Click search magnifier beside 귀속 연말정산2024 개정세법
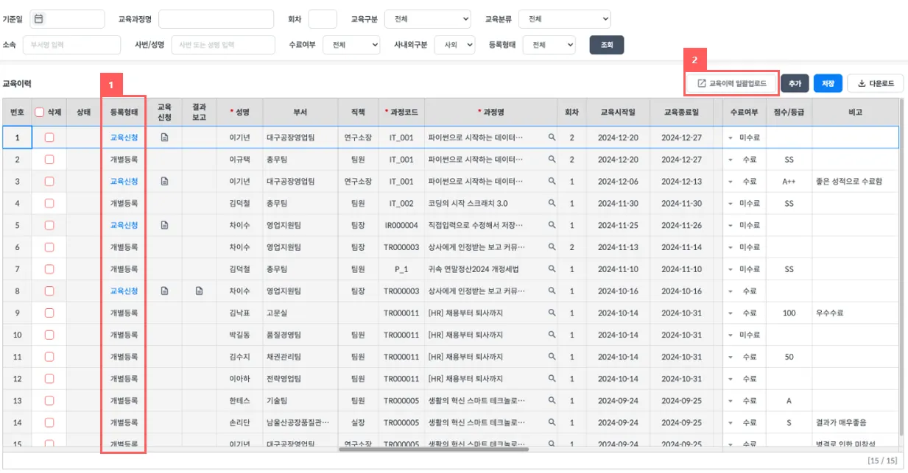 [x=552, y=269]
